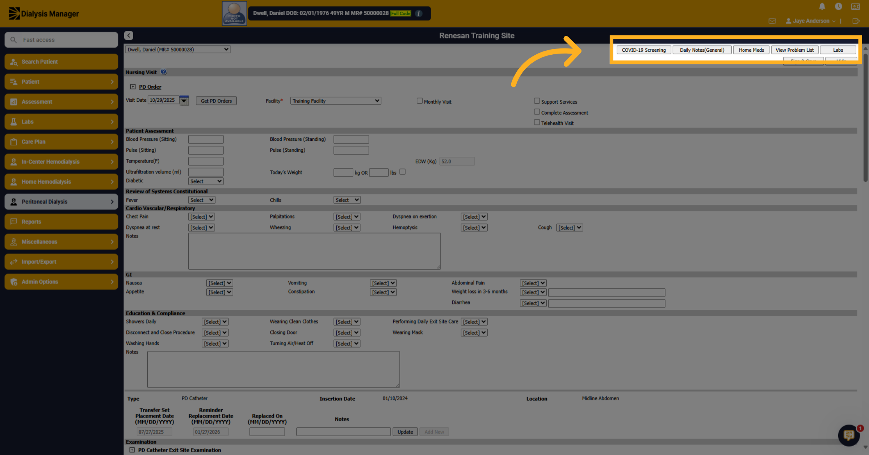The image size is (869, 455).
Task: Click the View Problem List button
Action: (x=794, y=50)
